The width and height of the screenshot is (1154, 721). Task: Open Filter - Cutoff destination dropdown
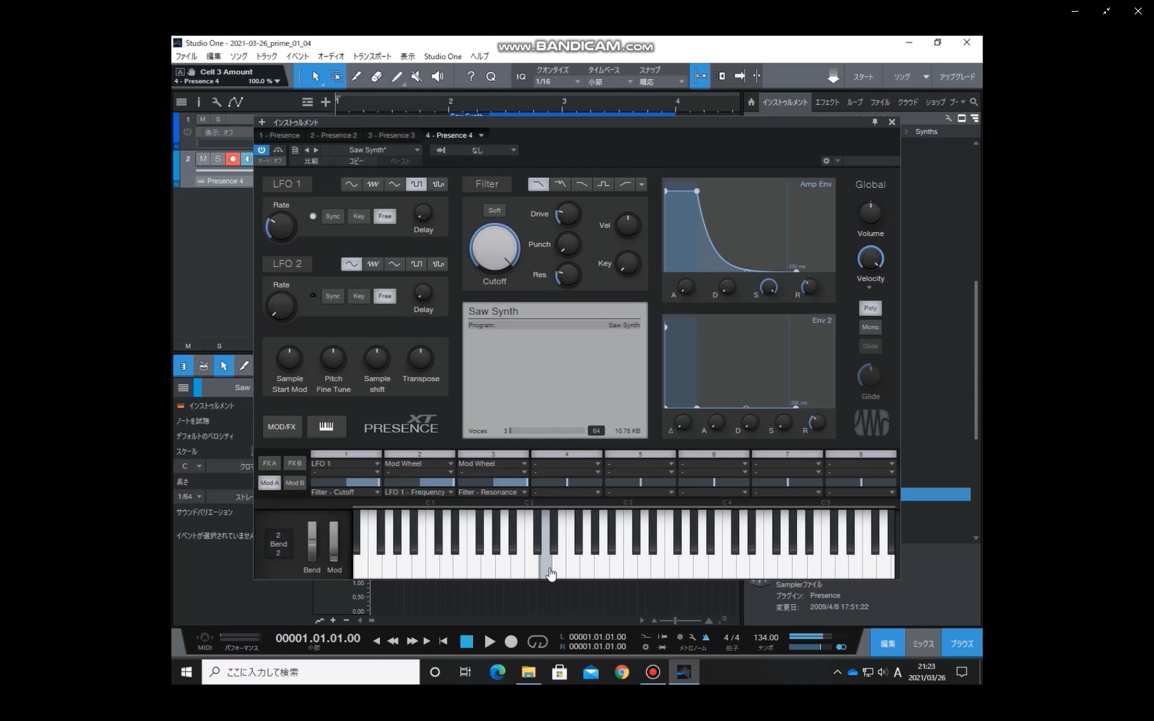(x=346, y=492)
